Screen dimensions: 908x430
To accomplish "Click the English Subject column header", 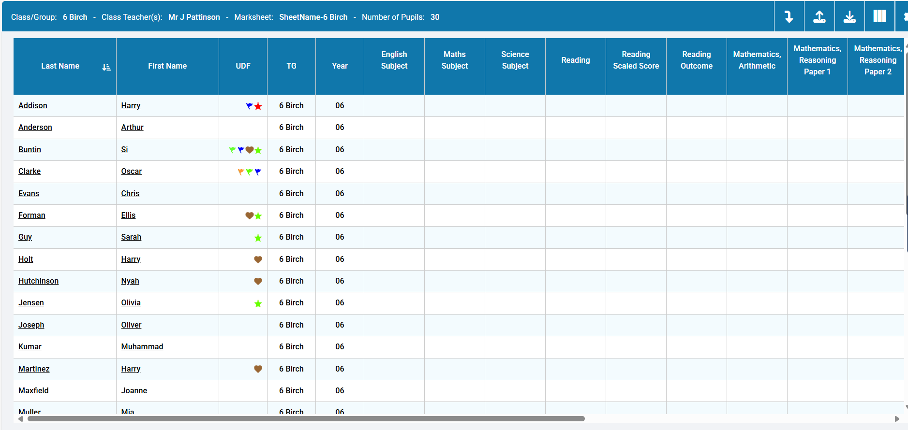I will (394, 60).
